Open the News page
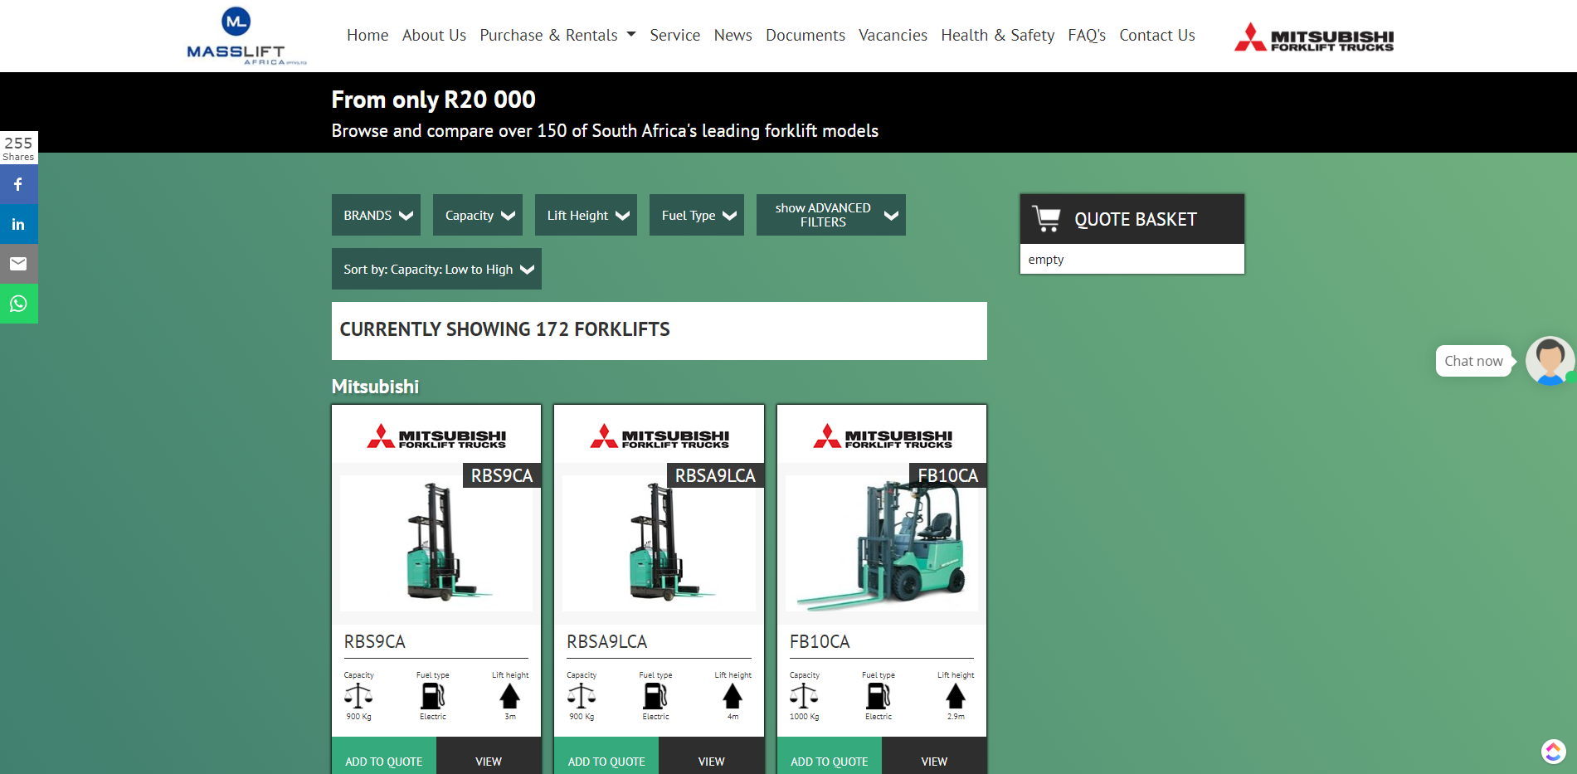Viewport: 1577px width, 774px height. (733, 35)
